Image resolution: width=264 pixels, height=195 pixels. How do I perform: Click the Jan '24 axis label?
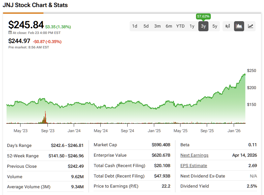[74, 131]
